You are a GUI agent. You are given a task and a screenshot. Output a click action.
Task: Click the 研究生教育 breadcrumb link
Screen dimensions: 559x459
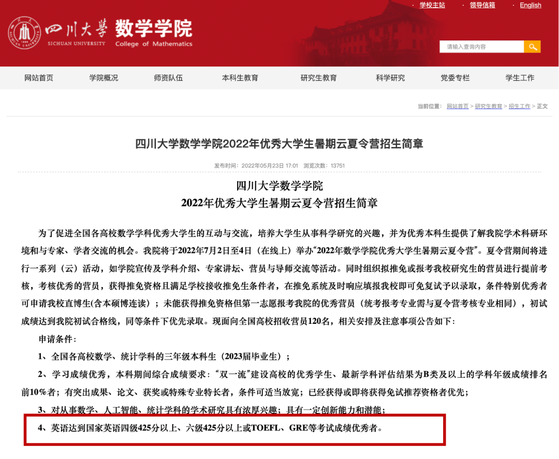[x=489, y=106]
